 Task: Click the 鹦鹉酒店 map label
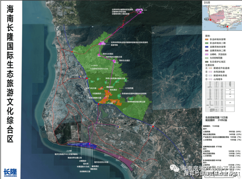[110, 87]
